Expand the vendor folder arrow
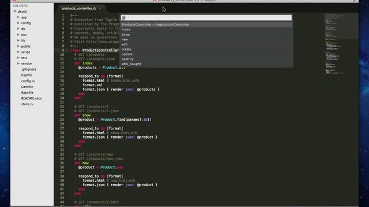Viewport: 369px width, 207px height. pos(18,63)
